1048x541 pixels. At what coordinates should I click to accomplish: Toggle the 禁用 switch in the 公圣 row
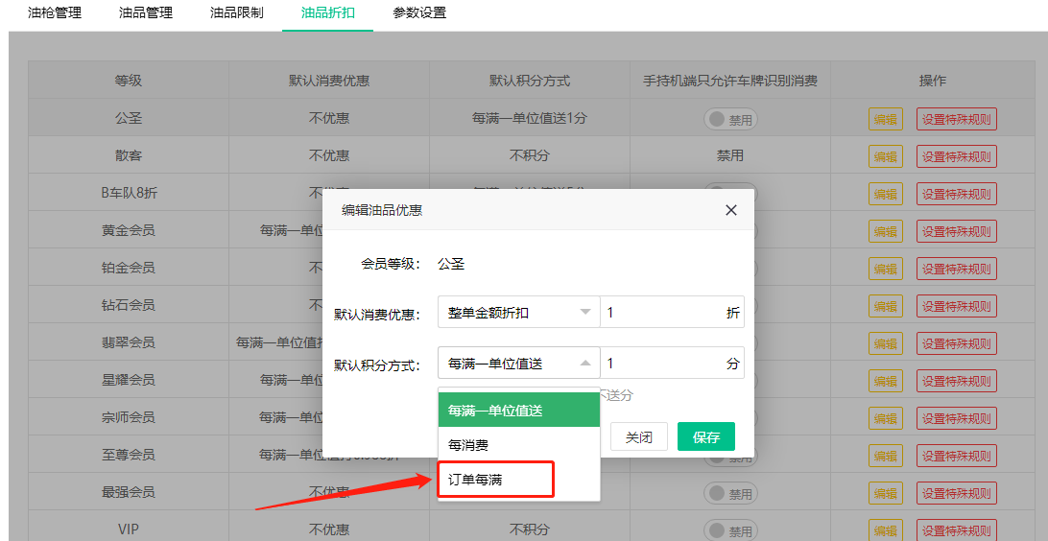click(x=729, y=120)
